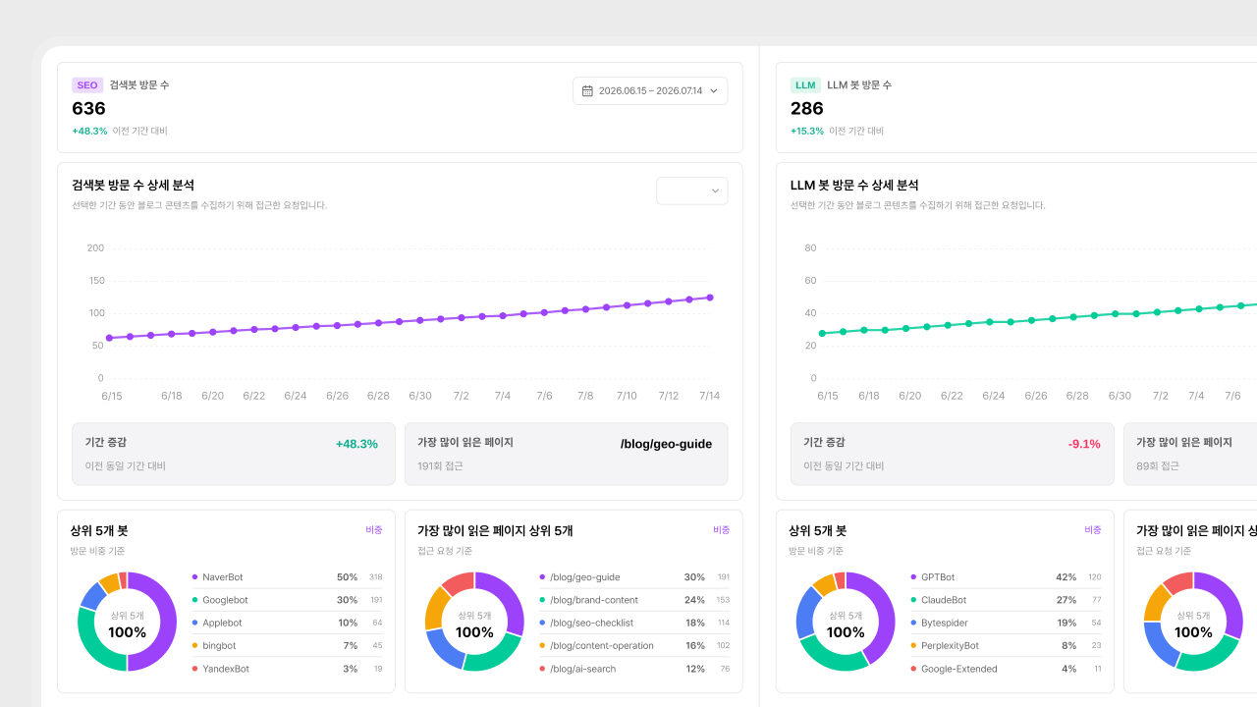Screen dimensions: 1257x707
Task: Click the +15.3% change under LLM visits
Action: pyautogui.click(x=807, y=131)
